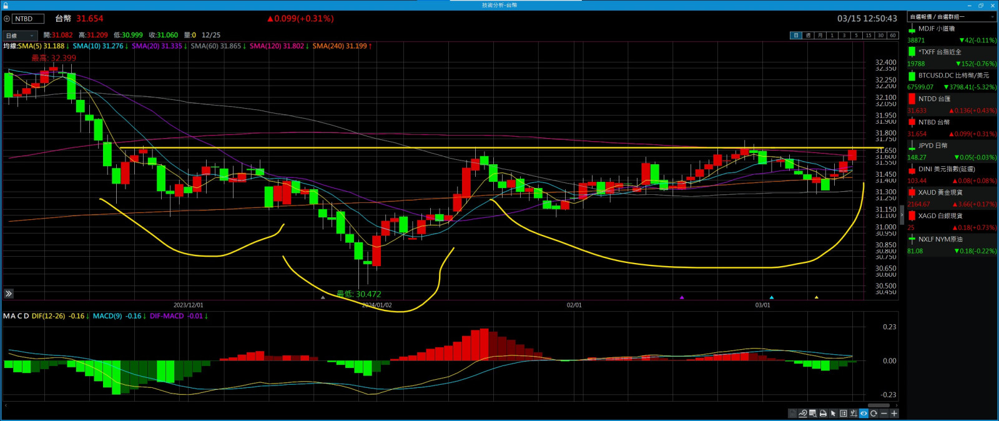
Task: Click the print chart icon
Action: tap(823, 414)
